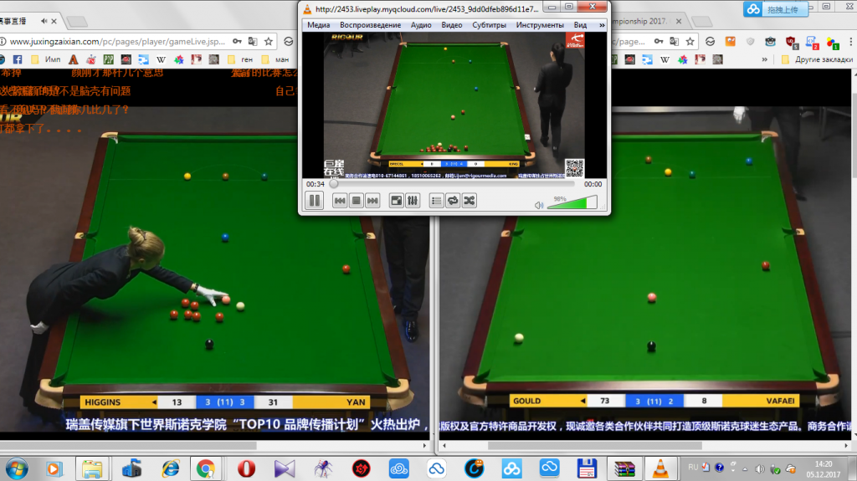Click the VLC stop button
This screenshot has height=481, width=857.
click(356, 201)
